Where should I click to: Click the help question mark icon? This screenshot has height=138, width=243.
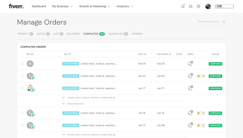coord(198,6)
